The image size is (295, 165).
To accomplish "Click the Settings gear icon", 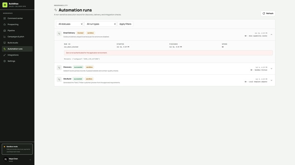I will (4, 61).
